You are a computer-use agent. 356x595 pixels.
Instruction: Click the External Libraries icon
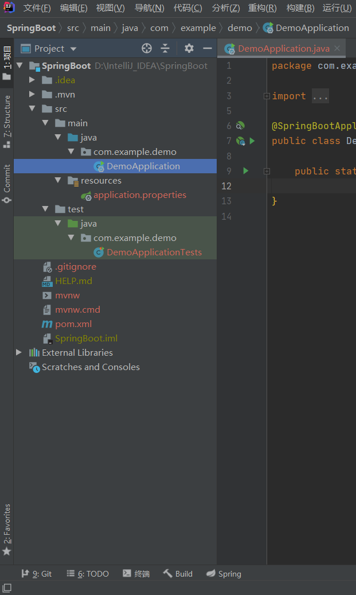pos(34,352)
